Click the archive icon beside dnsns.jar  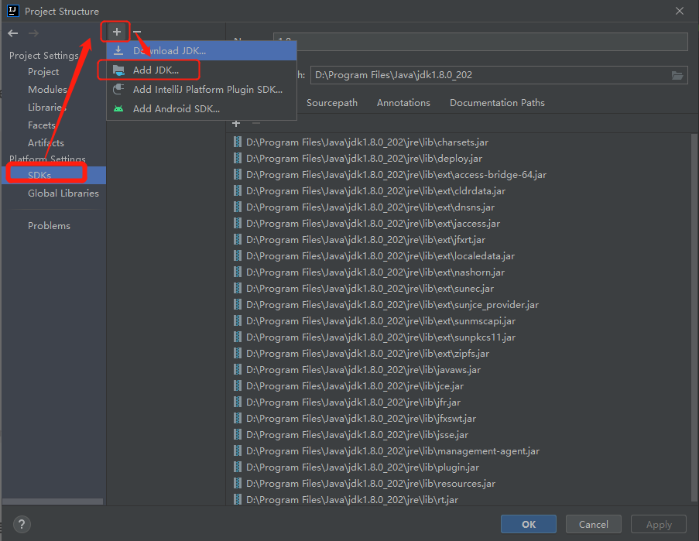click(x=238, y=207)
